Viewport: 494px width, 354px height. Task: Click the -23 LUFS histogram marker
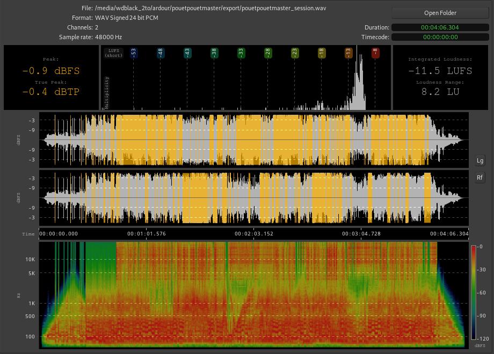[x=295, y=53]
